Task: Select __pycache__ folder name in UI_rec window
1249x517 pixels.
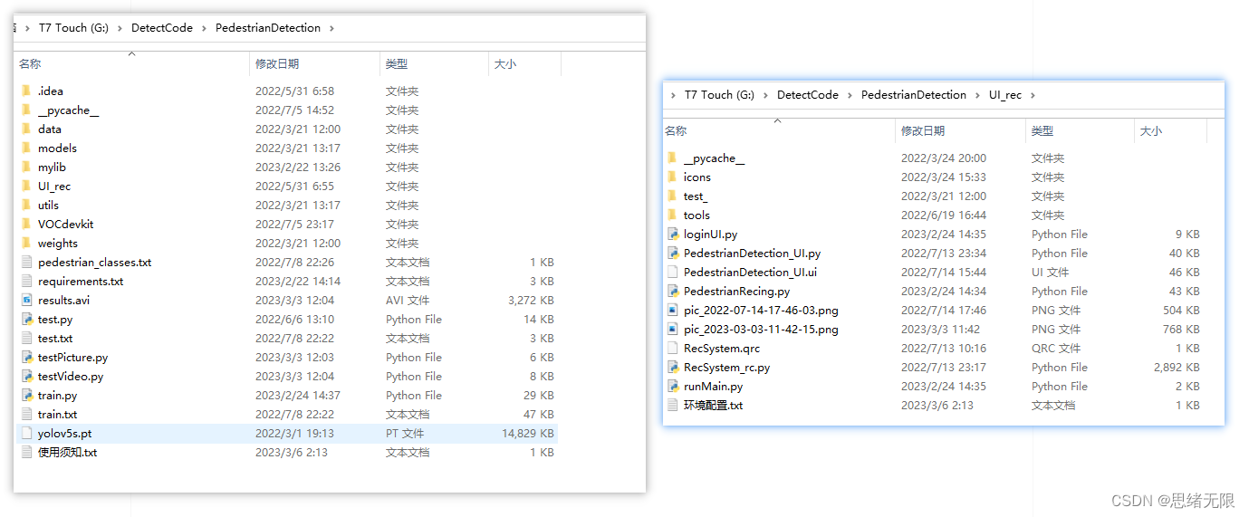Action: point(715,158)
